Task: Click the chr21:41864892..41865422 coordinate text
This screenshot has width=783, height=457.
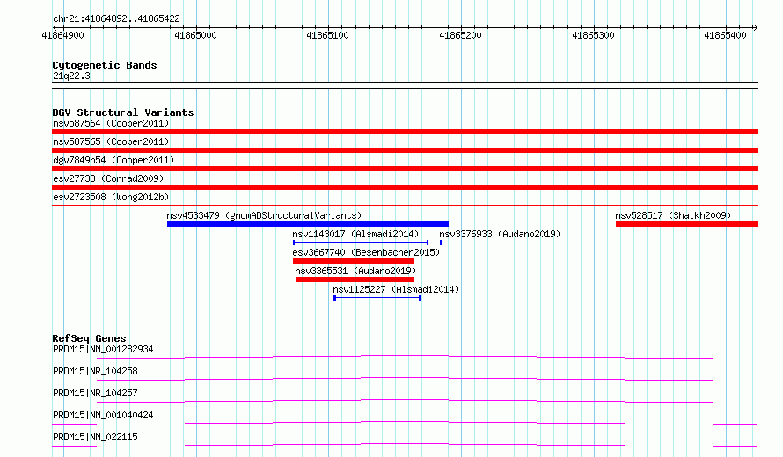Action: [x=116, y=18]
